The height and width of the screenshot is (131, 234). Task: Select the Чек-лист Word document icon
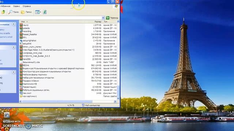(x=21, y=93)
